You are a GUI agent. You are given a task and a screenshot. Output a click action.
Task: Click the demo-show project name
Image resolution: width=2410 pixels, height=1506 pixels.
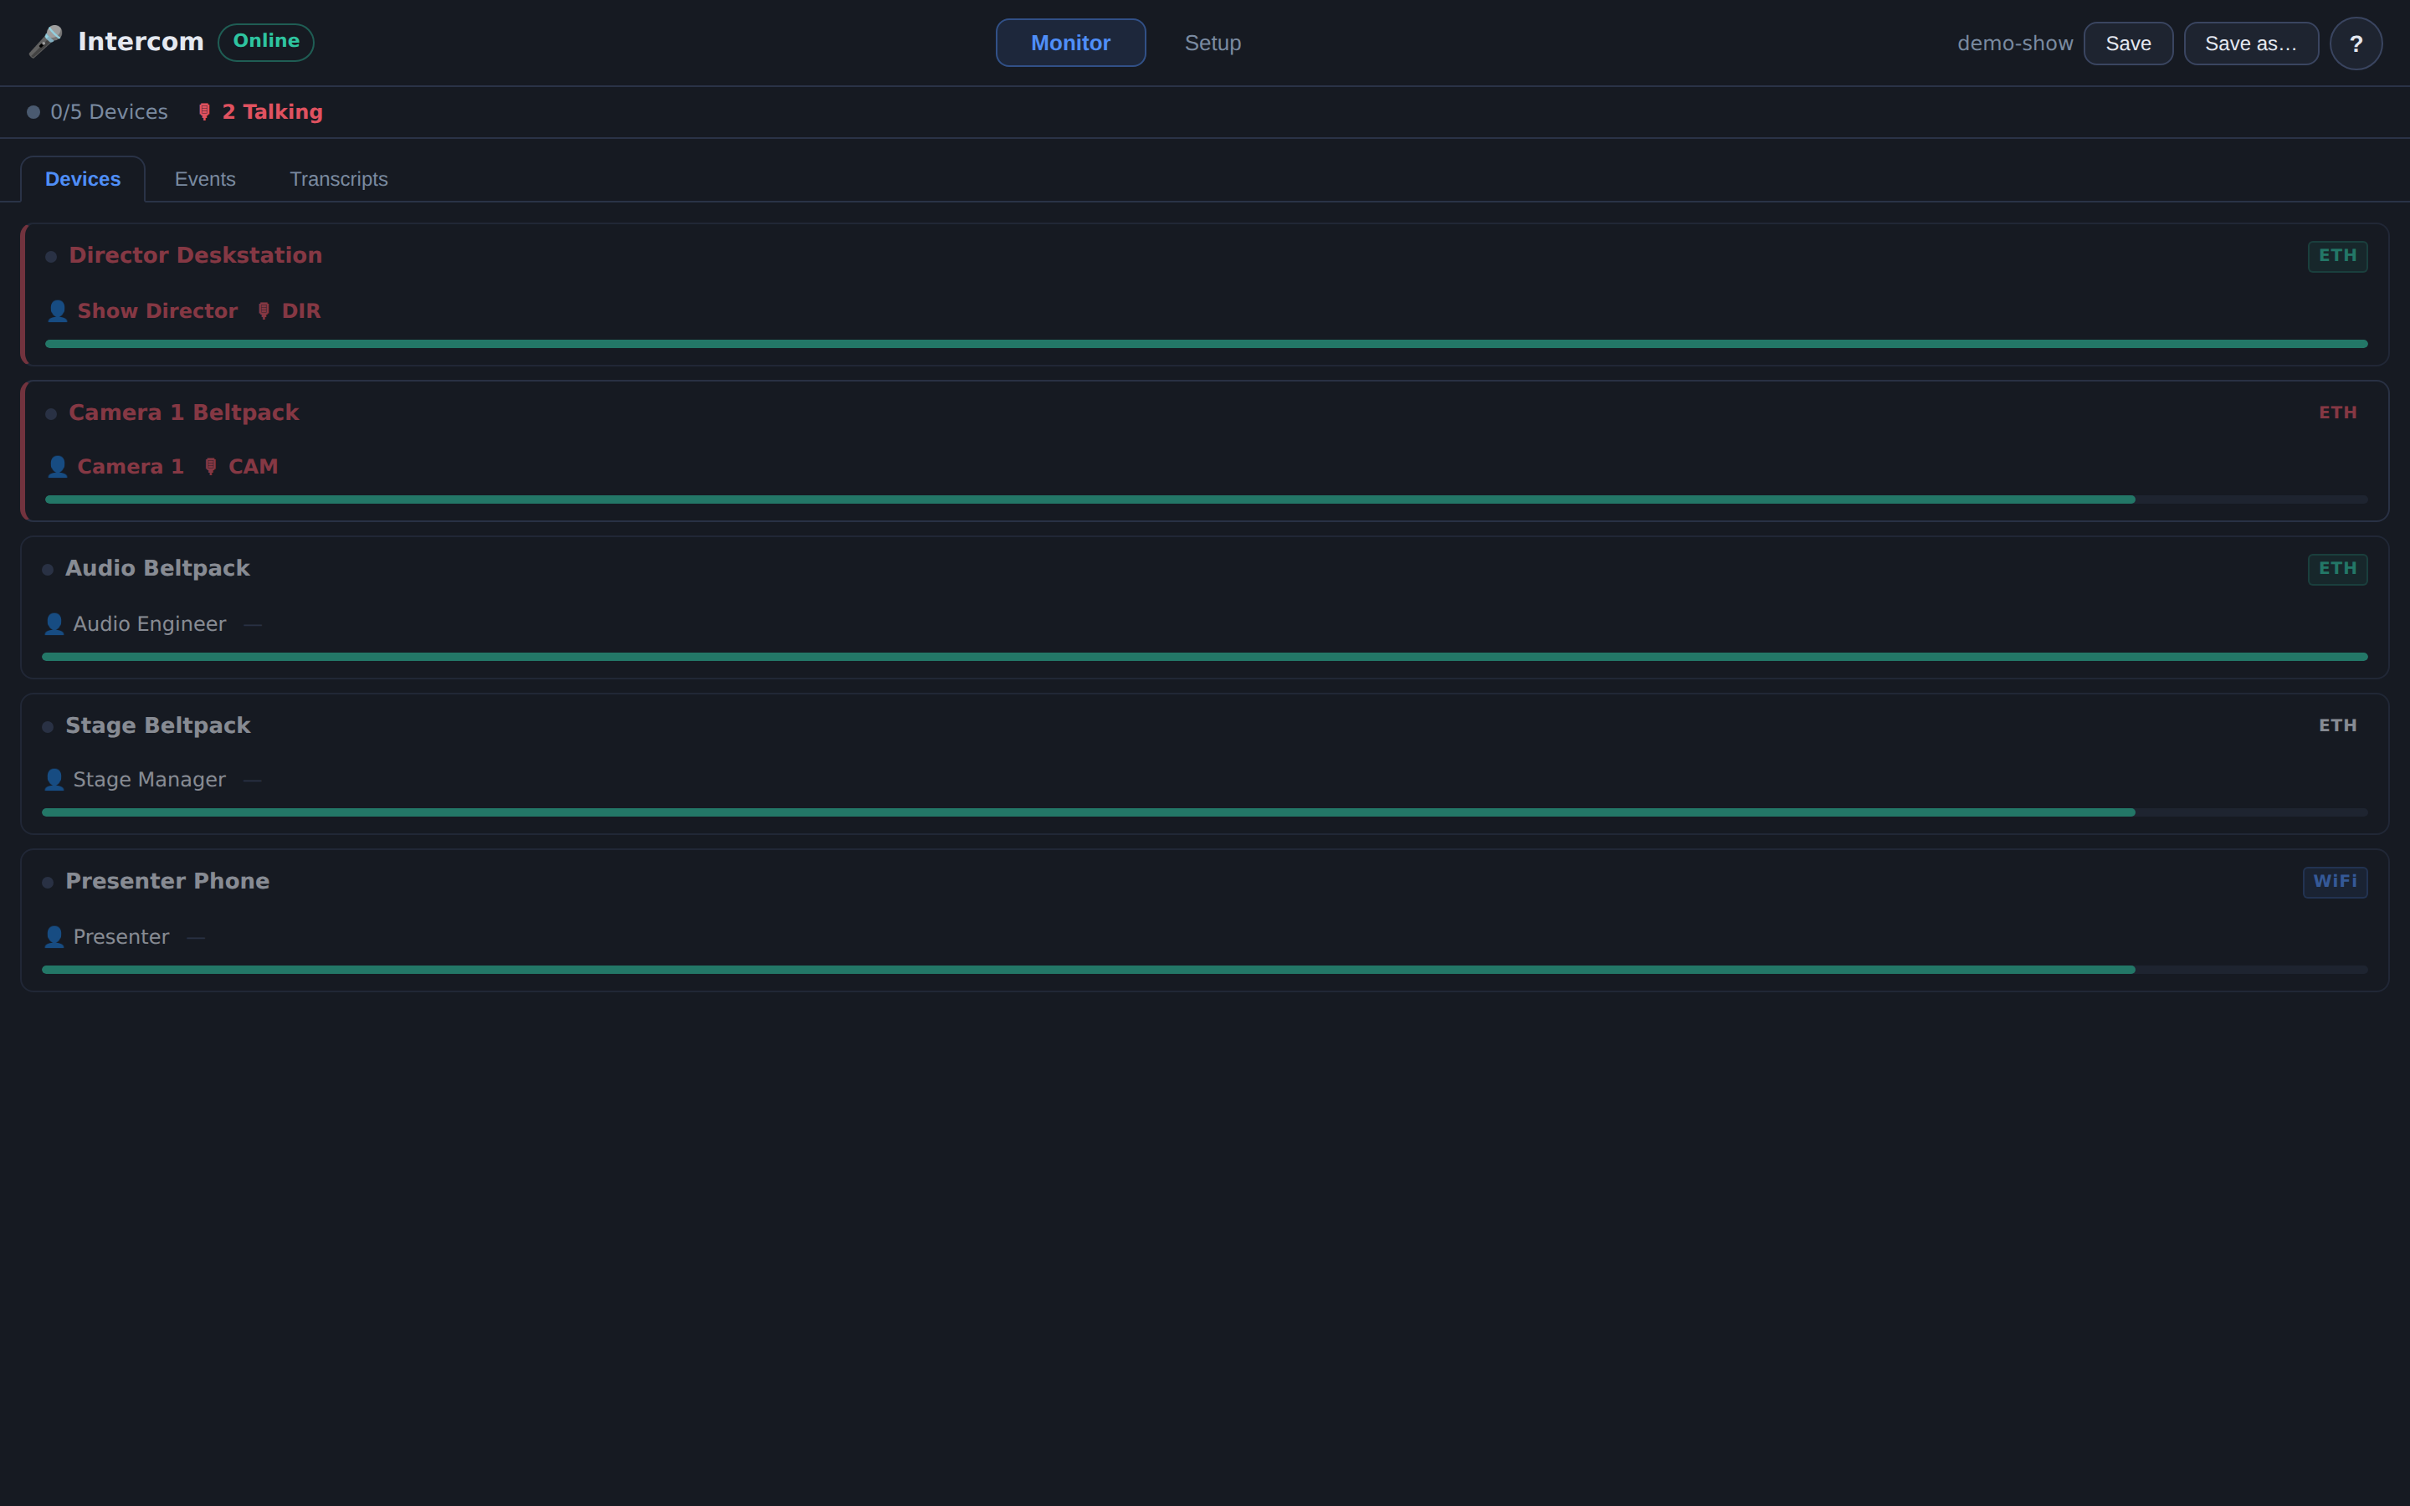(x=2015, y=43)
